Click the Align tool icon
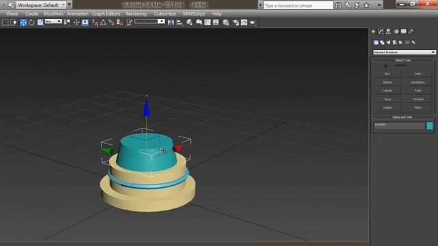Screen dimensions: 438x246 click(179, 23)
